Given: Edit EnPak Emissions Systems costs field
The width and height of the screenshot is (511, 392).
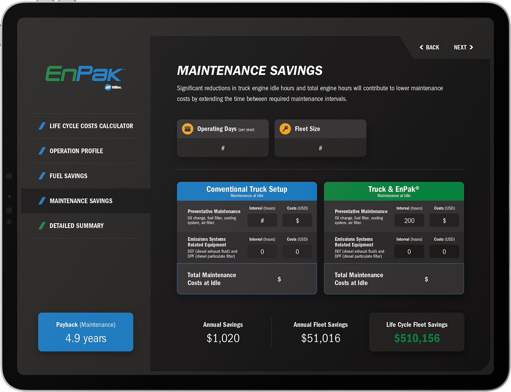Looking at the screenshot, I should 444,252.
